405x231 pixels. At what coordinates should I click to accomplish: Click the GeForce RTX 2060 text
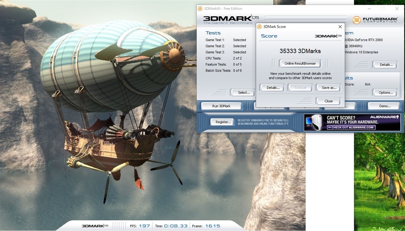click(364, 40)
